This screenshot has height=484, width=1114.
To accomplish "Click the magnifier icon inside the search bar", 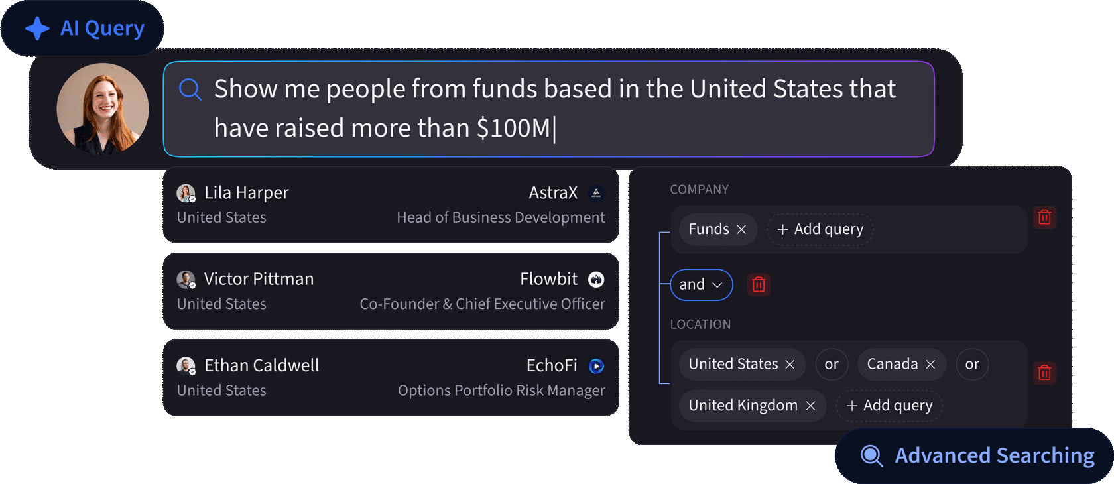I will pyautogui.click(x=190, y=88).
